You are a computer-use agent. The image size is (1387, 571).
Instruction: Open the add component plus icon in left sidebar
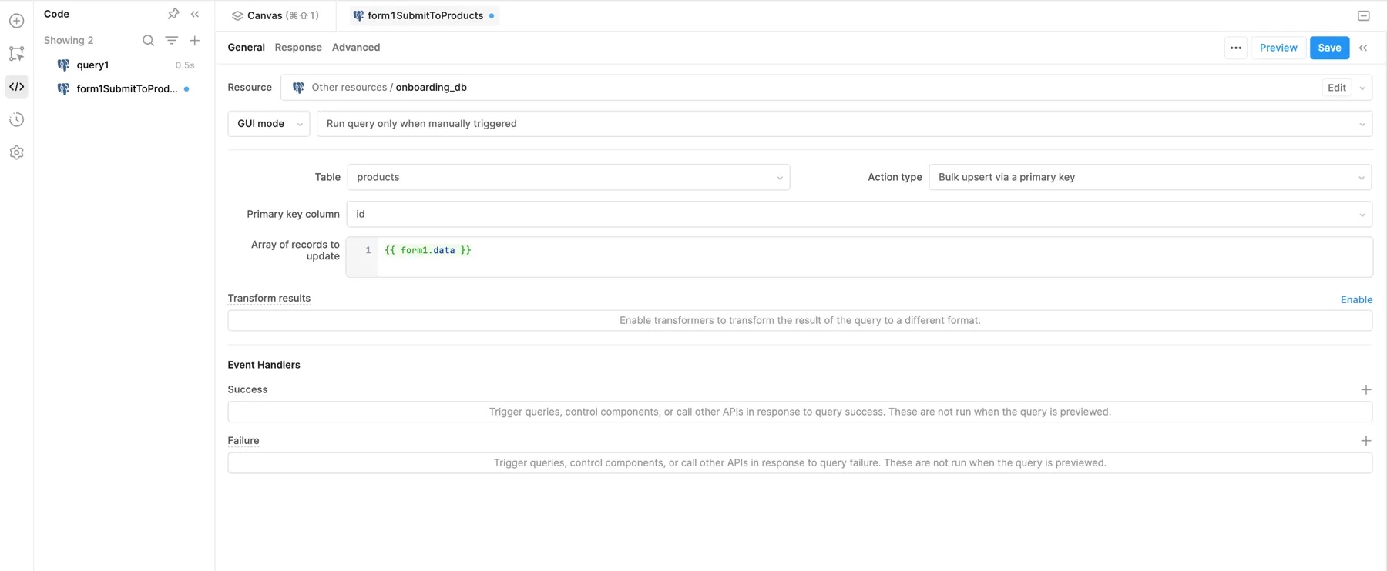[16, 21]
